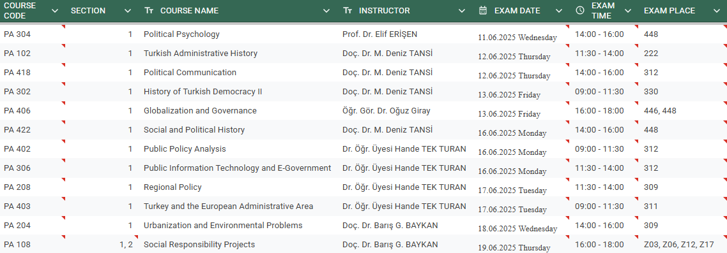The height and width of the screenshot is (253, 727).
Task: Expand the EXAM DATE filter chevron
Action: 559,11
